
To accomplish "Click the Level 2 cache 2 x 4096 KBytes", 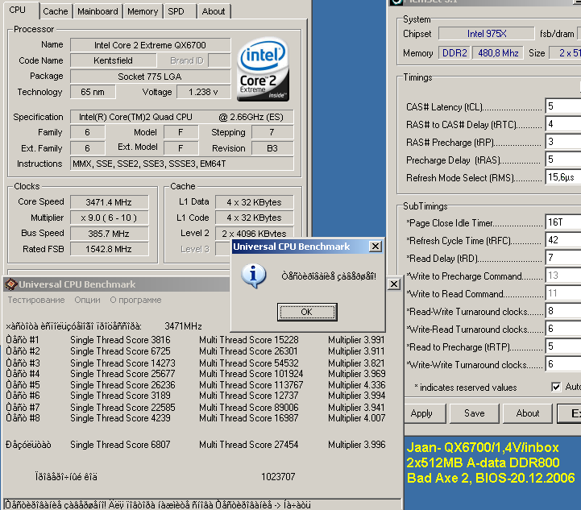I will (254, 234).
